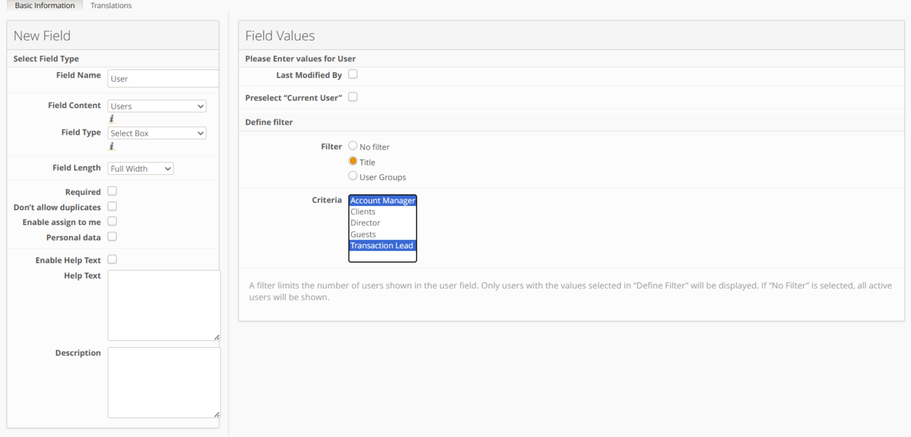Viewport: 911px width, 437px height.
Task: Select the User Groups filter option
Action: pos(353,176)
